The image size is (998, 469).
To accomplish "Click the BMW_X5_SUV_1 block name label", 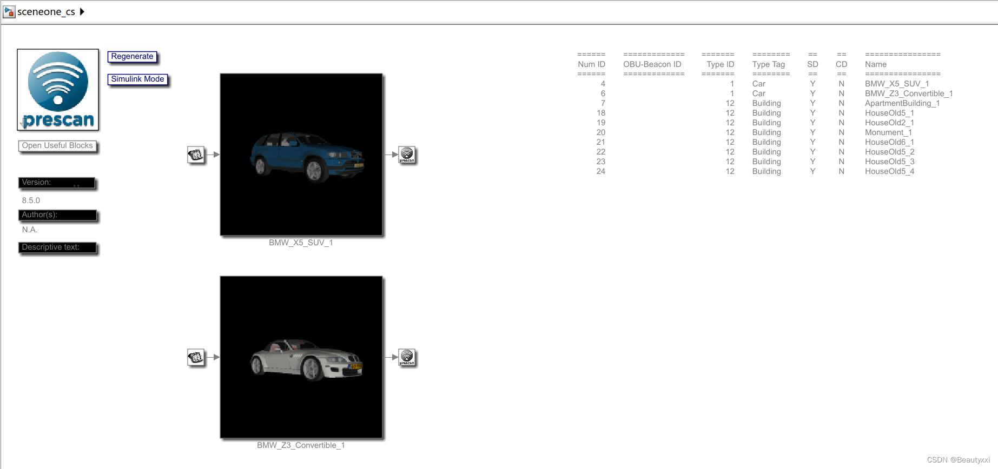I will [x=301, y=243].
